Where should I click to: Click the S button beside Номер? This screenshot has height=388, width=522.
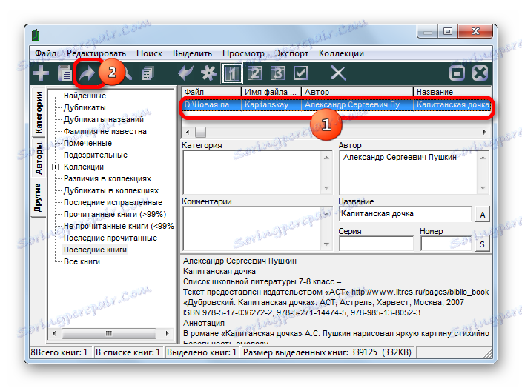483,244
